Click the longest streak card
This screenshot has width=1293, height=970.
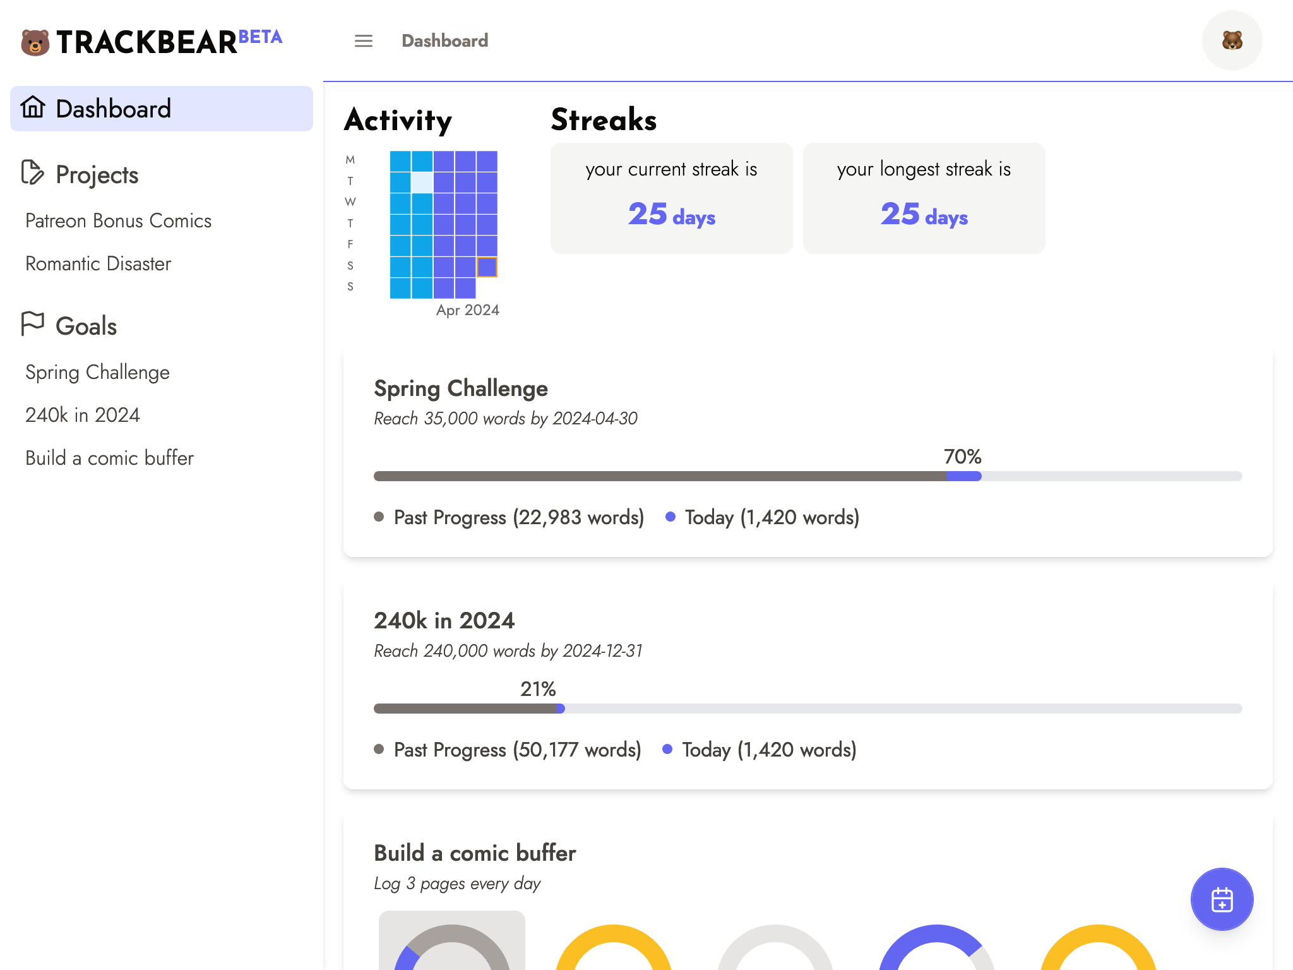[924, 198]
